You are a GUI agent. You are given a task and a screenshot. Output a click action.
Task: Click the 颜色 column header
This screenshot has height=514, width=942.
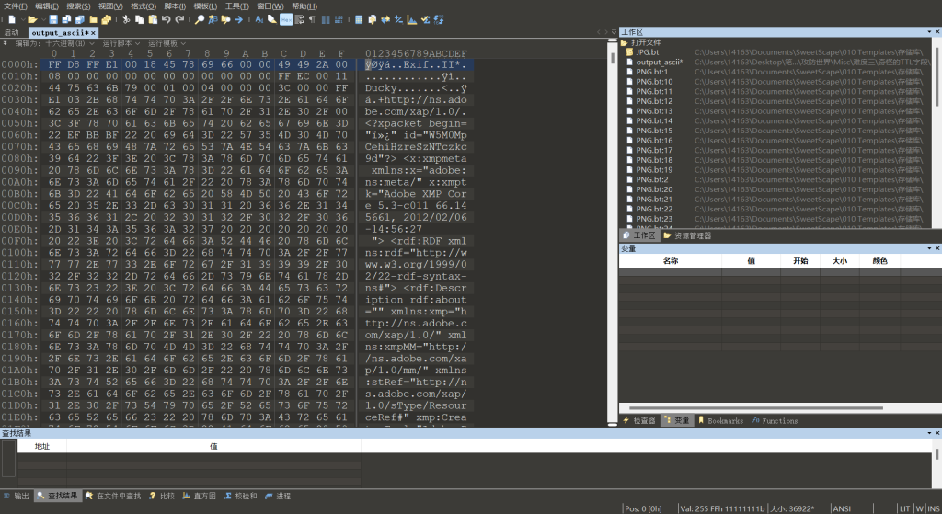point(879,261)
